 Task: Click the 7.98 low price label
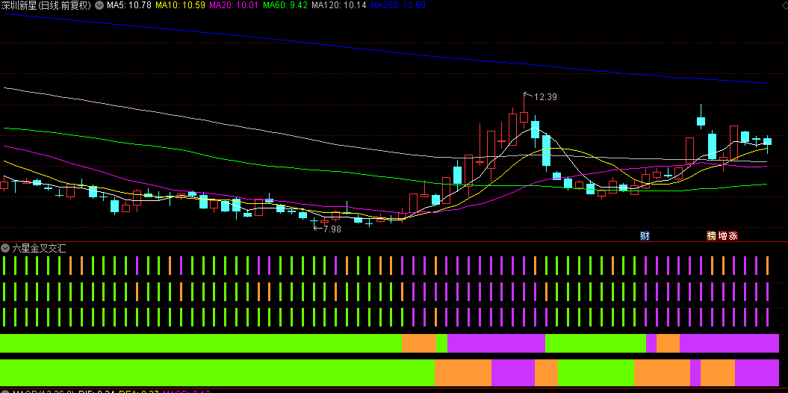pyautogui.click(x=332, y=229)
